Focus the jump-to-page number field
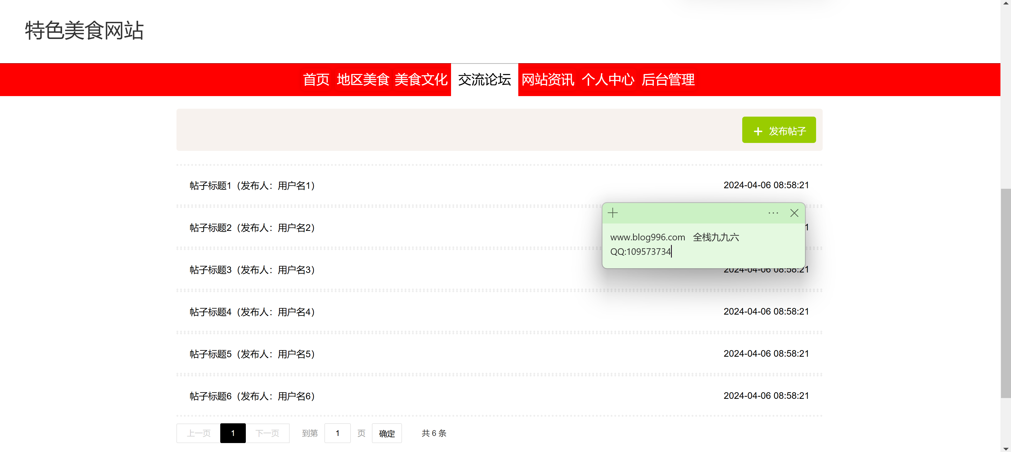Screen dimensions: 1011x452 [337, 433]
